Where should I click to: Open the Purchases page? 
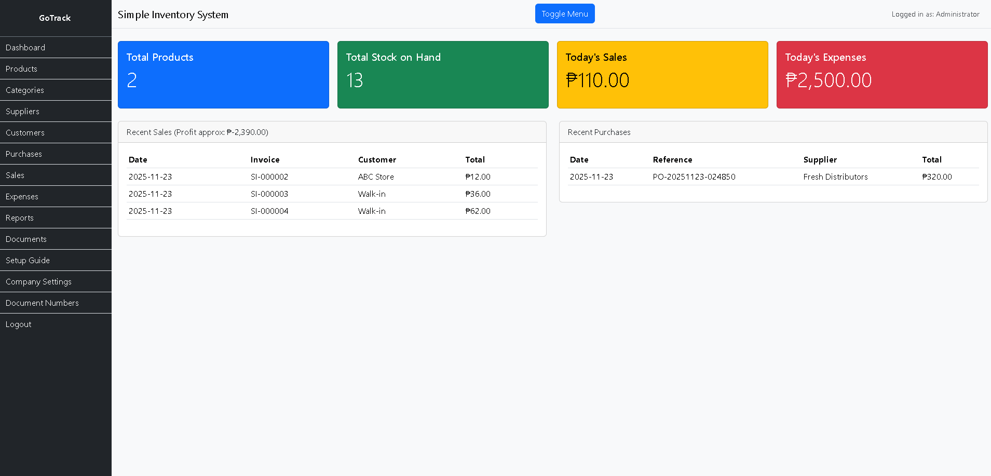point(23,154)
